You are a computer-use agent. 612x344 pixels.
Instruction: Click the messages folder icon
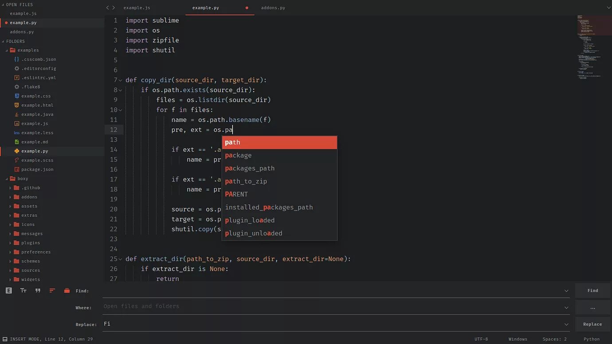pos(16,234)
